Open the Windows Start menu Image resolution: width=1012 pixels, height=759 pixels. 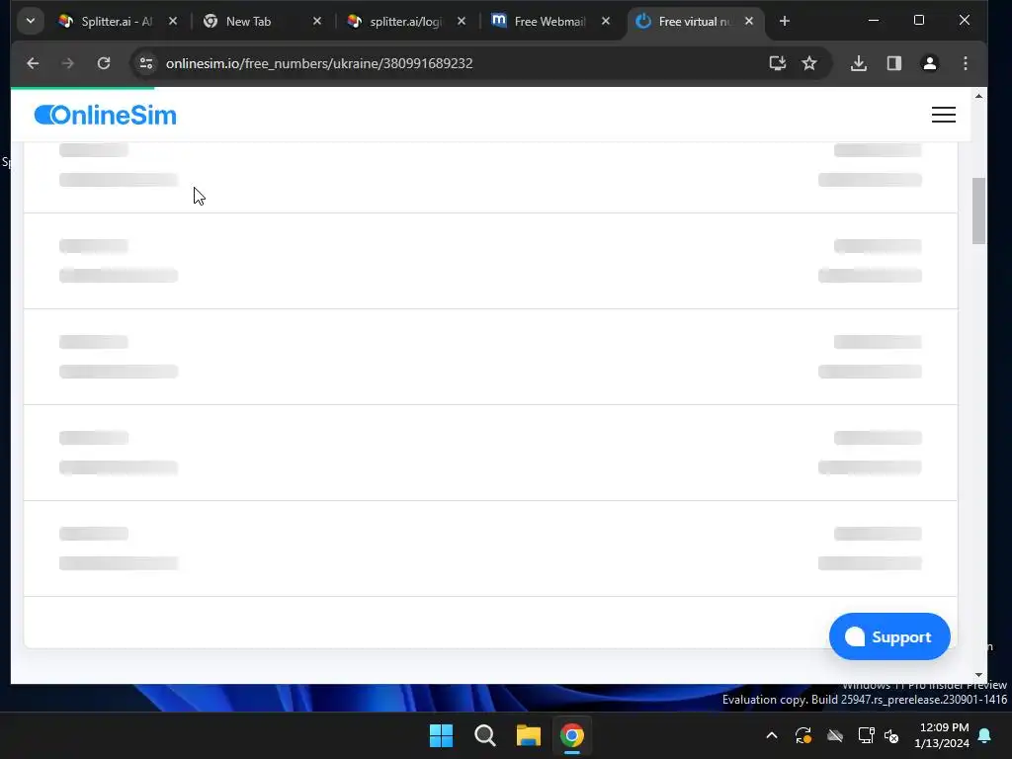[442, 735]
